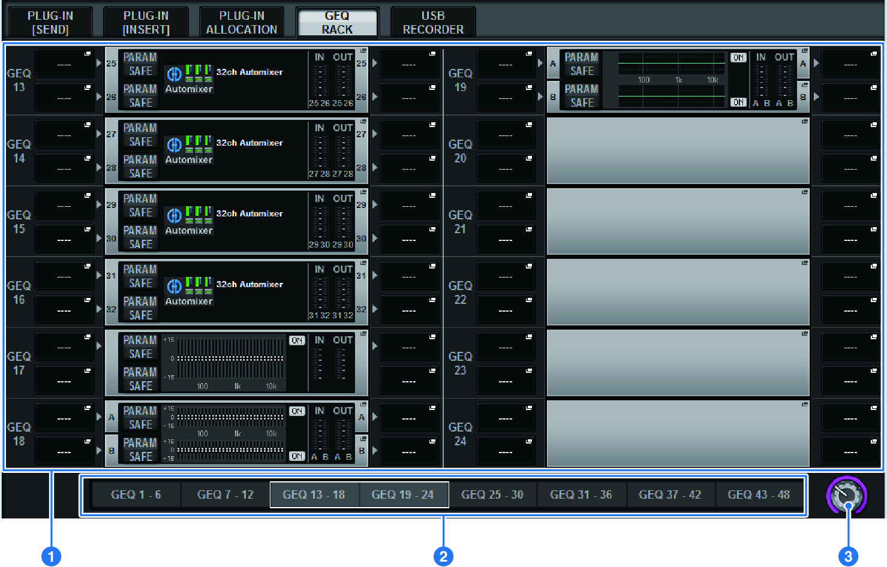Click the empty GEQ 21 rack slot

click(678, 221)
